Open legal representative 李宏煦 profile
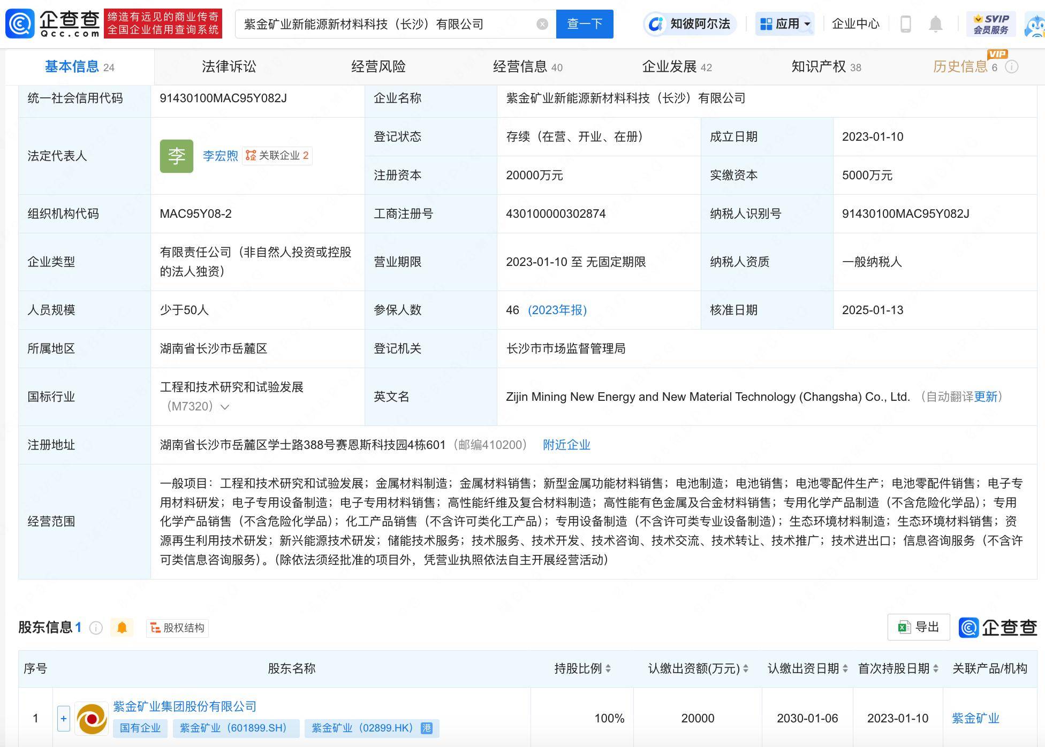Screen dimensions: 1045x747 (220, 156)
